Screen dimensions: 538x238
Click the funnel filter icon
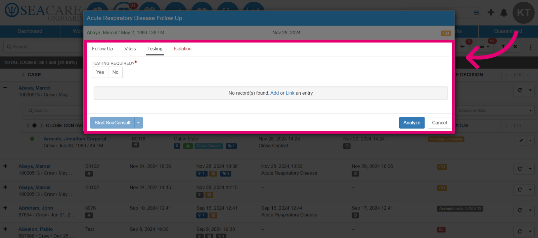coord(503,46)
